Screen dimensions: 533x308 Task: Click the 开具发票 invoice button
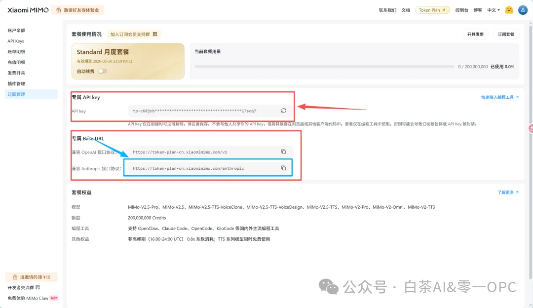(x=475, y=35)
